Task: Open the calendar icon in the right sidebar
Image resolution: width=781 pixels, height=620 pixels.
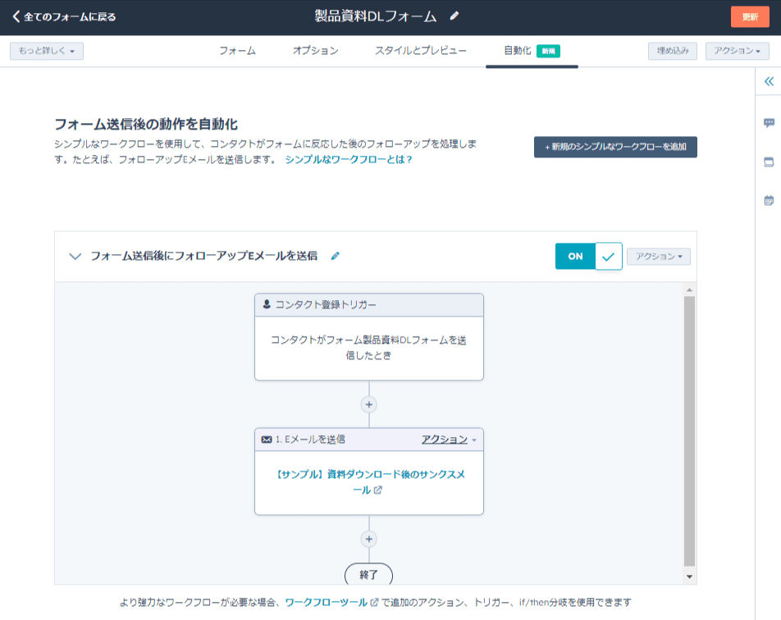Action: coord(769,201)
